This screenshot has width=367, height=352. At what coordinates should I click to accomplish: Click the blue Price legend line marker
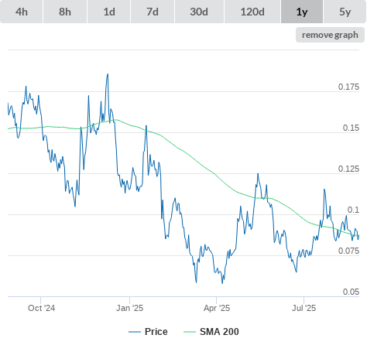(x=135, y=332)
